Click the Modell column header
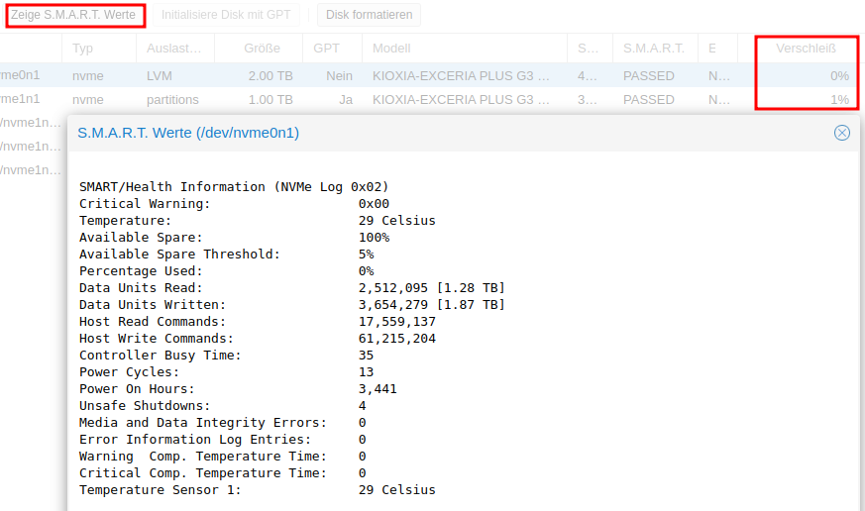The width and height of the screenshot is (865, 511). coord(391,49)
